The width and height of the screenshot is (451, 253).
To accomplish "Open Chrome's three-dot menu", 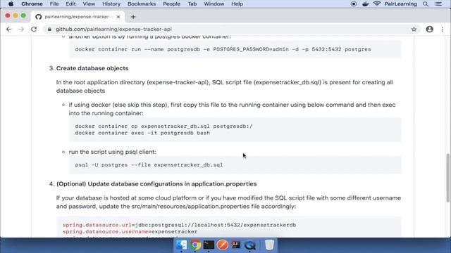I will click(443, 30).
